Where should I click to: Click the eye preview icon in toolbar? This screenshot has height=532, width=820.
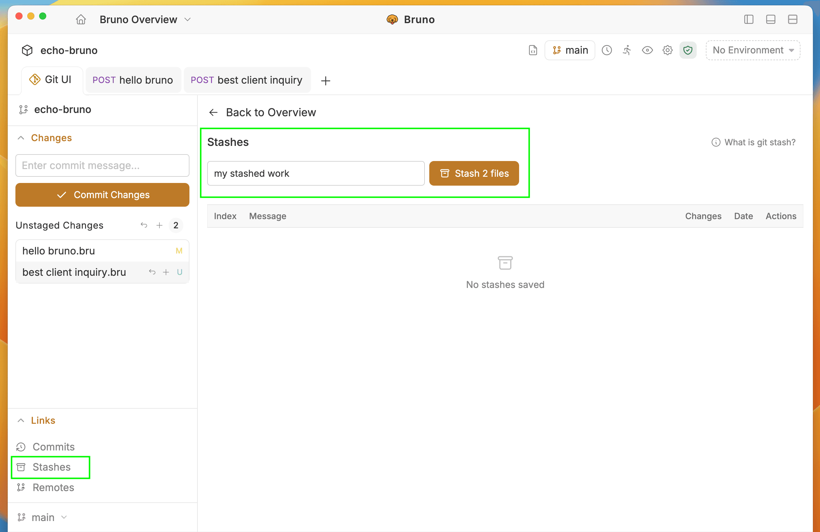tap(647, 50)
